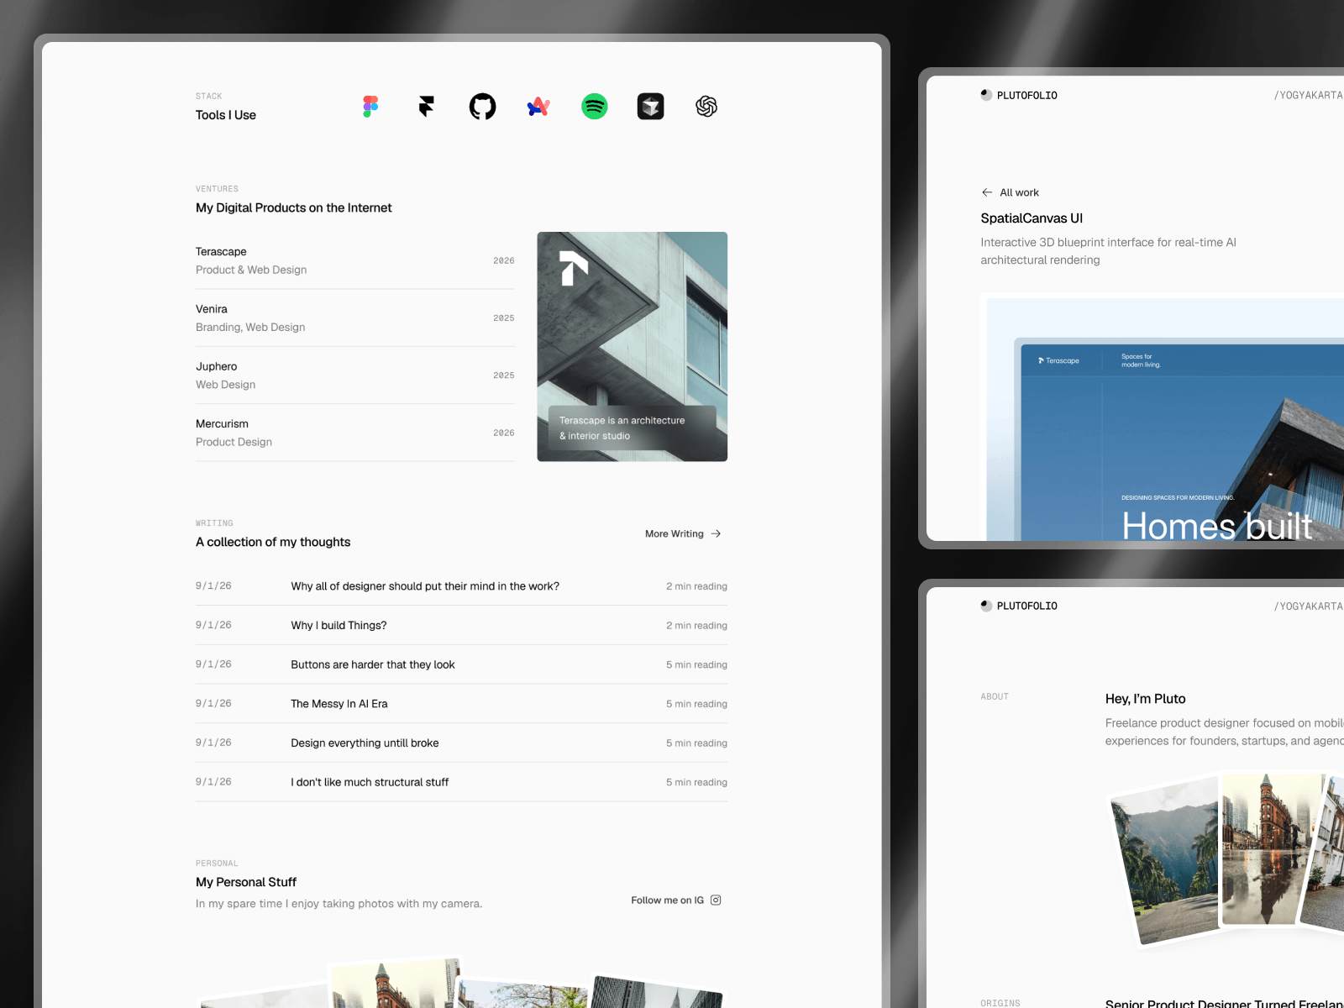Click the black cube app icon

[x=650, y=107]
